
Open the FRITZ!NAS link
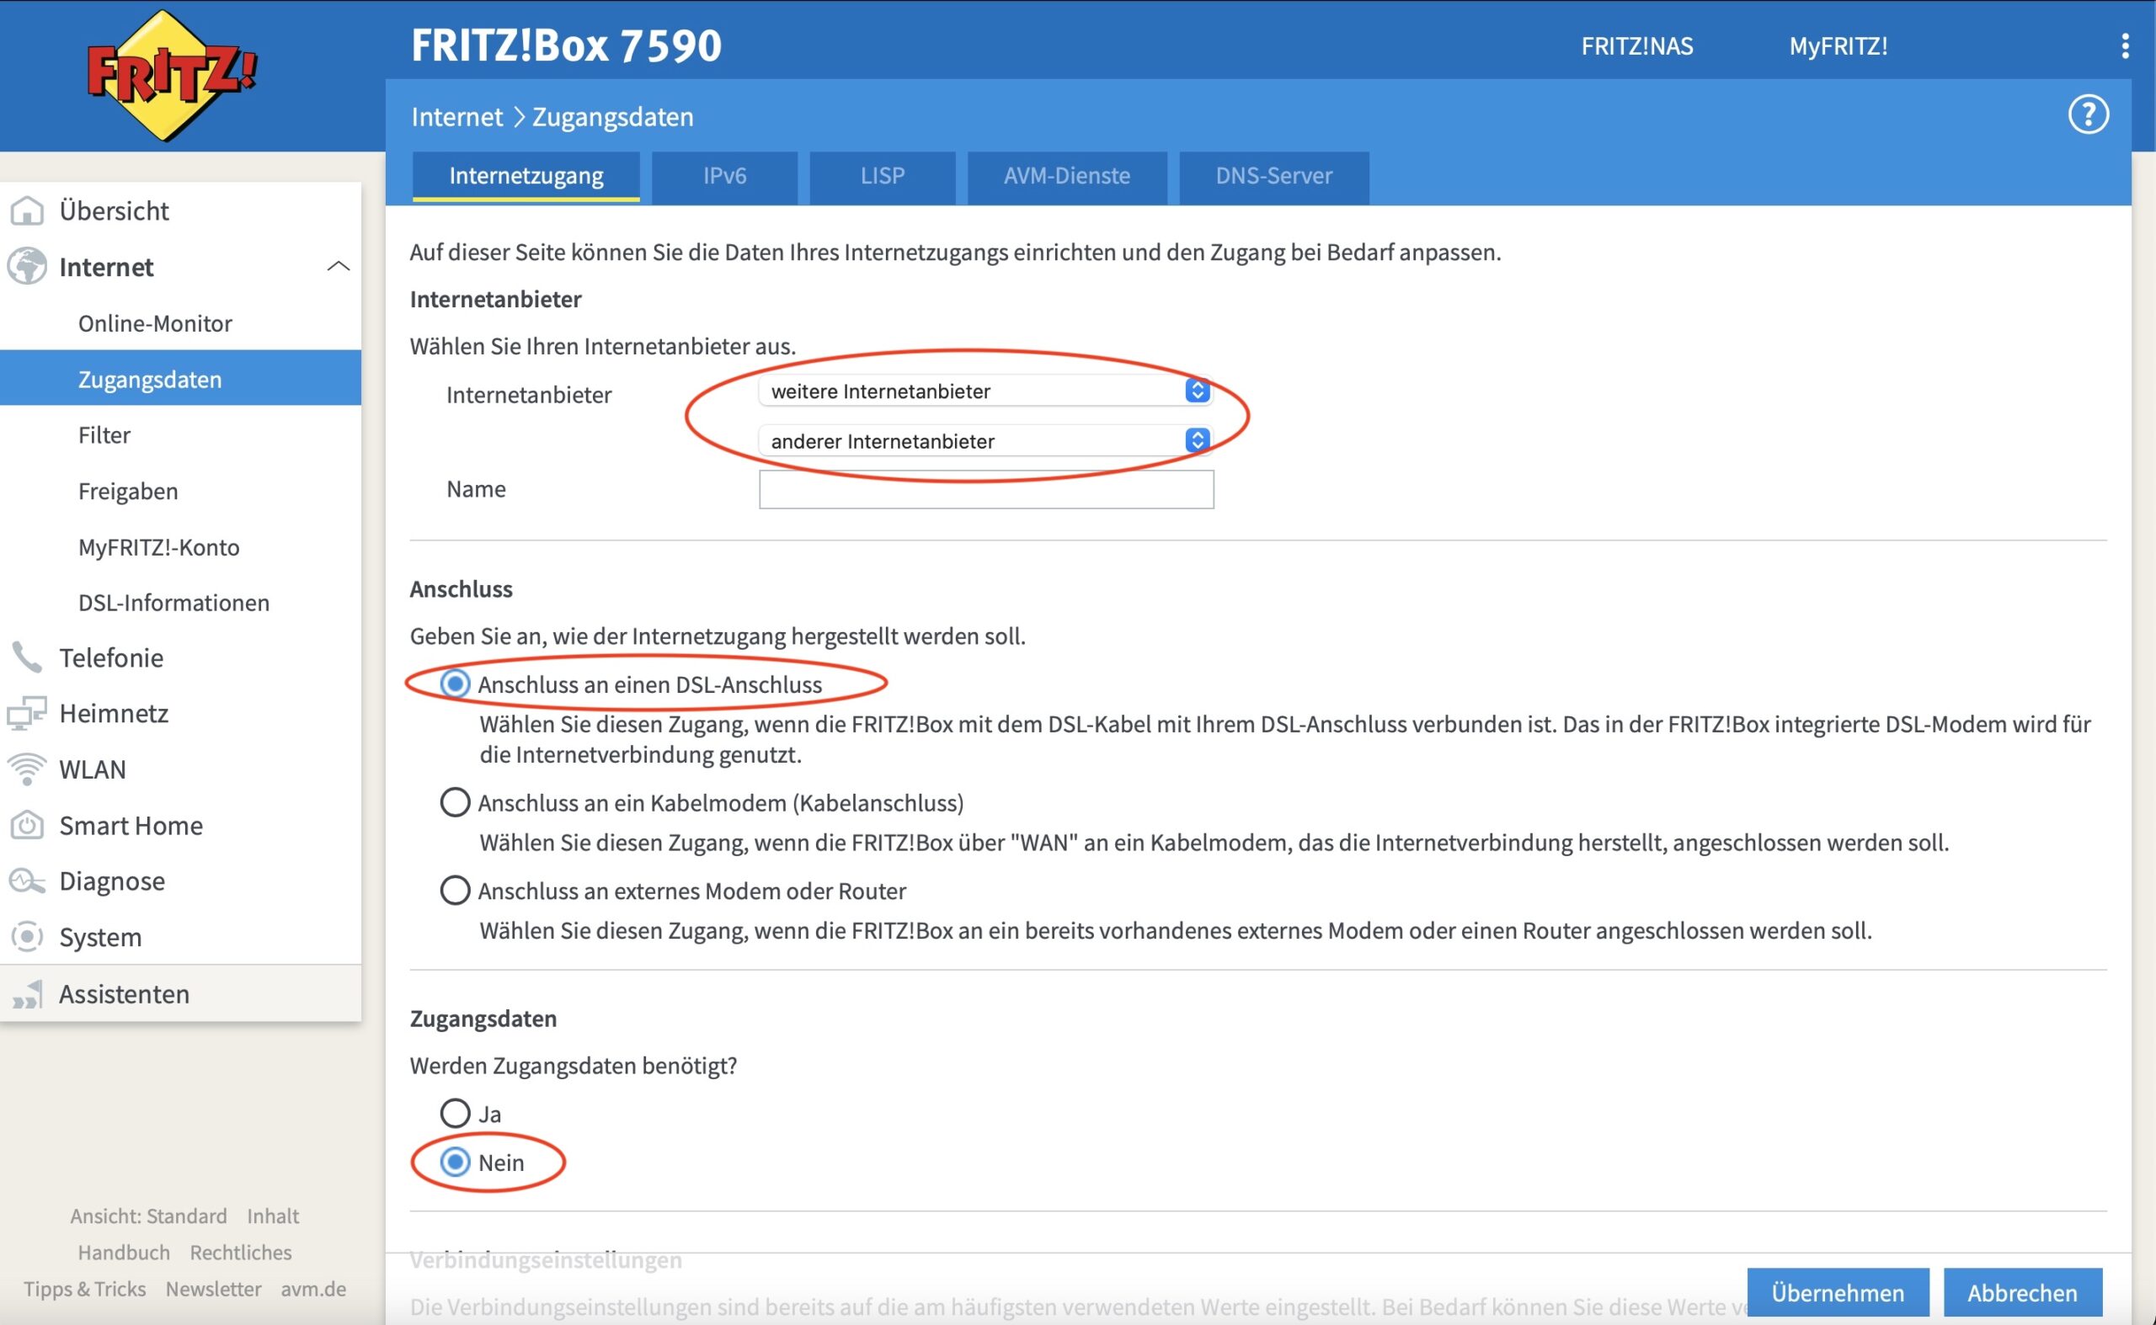tap(1636, 46)
